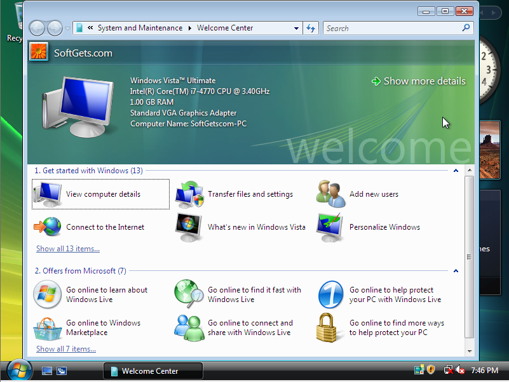Close the Welcome Center window
The width and height of the screenshot is (509, 382).
tap(465, 11)
